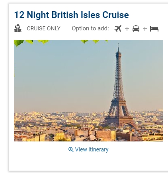
Task: Click the airplane flight add-on icon
Action: 118,28
